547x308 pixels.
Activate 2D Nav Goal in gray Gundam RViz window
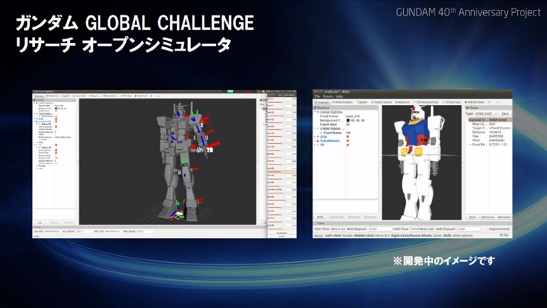125,96
